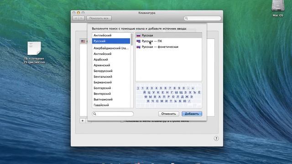Click the flag icon beside the top Русская entry
The image size is (292, 164).
tap(138, 36)
